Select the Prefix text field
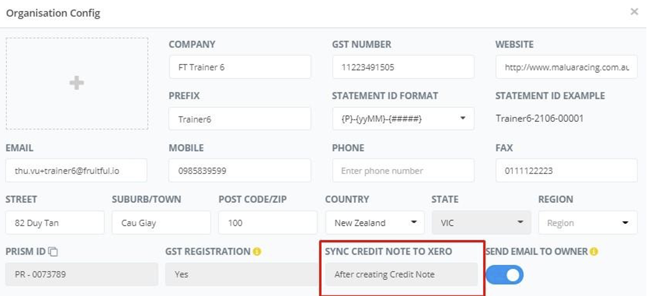654x296 pixels. 240,119
